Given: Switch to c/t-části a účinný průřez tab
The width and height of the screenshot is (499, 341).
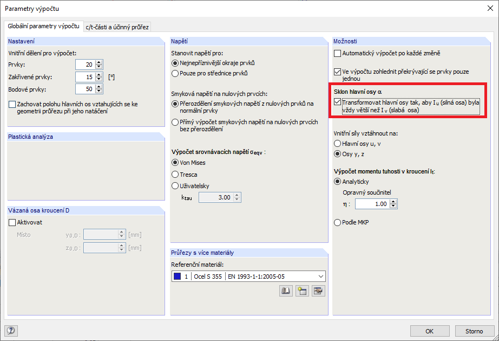Looking at the screenshot, I should [x=117, y=27].
